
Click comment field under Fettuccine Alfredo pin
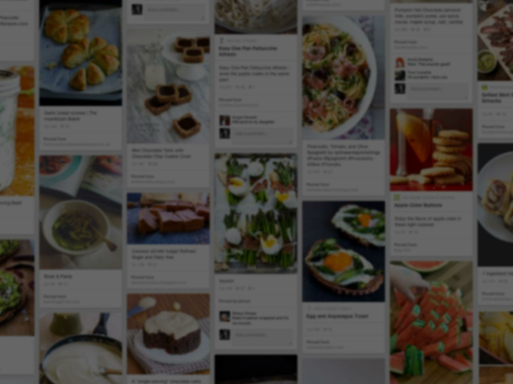click(262, 135)
